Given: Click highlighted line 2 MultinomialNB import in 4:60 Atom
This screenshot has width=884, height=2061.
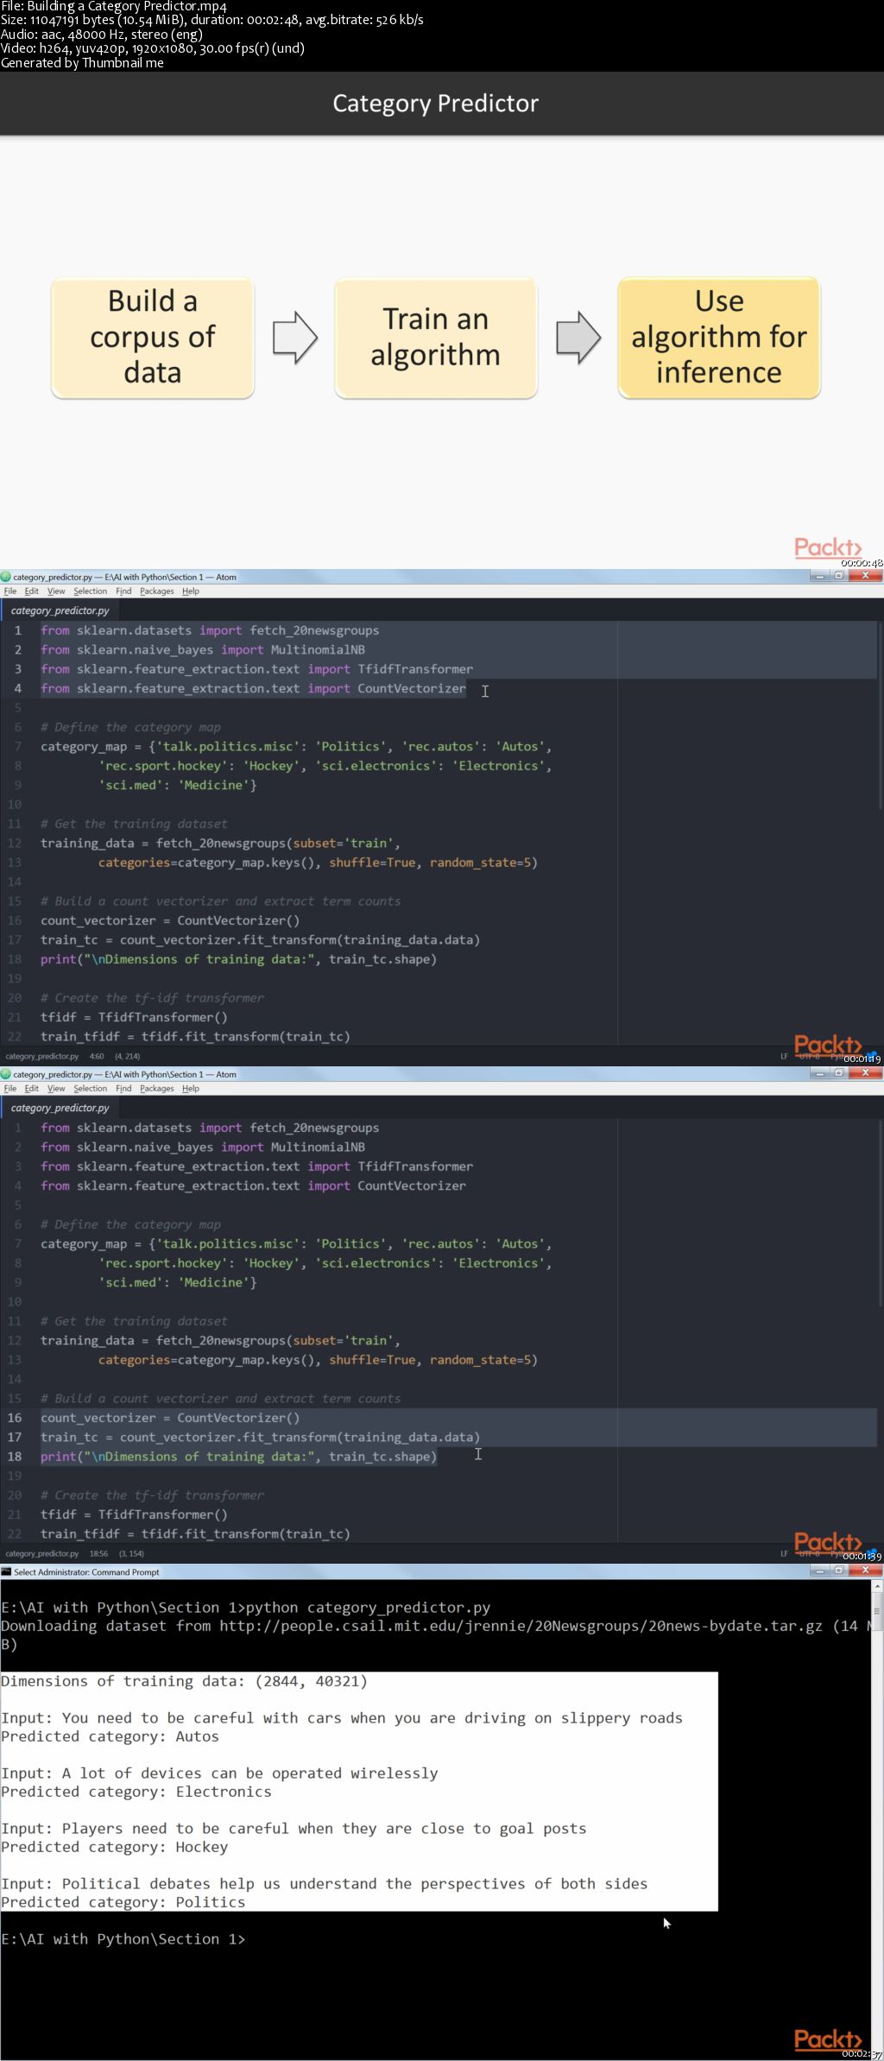Looking at the screenshot, I should click(203, 649).
